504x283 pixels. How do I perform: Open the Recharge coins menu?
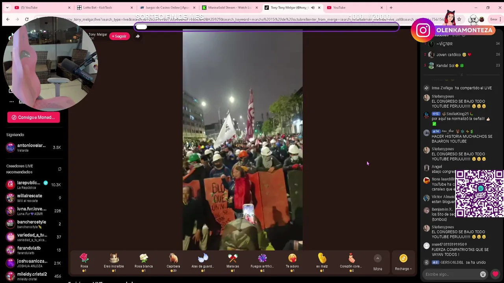403,263
